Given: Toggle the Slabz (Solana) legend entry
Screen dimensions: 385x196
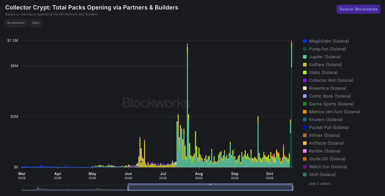Looking at the screenshot, I should click(320, 73).
